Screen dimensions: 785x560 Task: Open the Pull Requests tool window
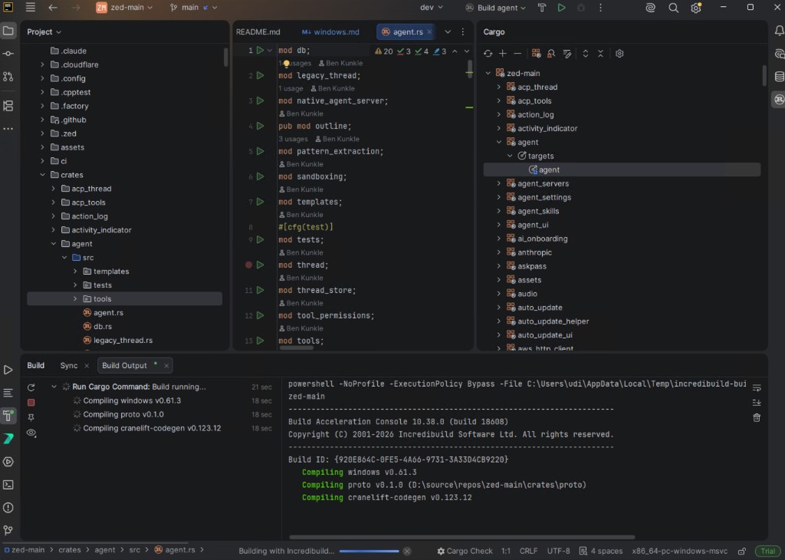8,77
